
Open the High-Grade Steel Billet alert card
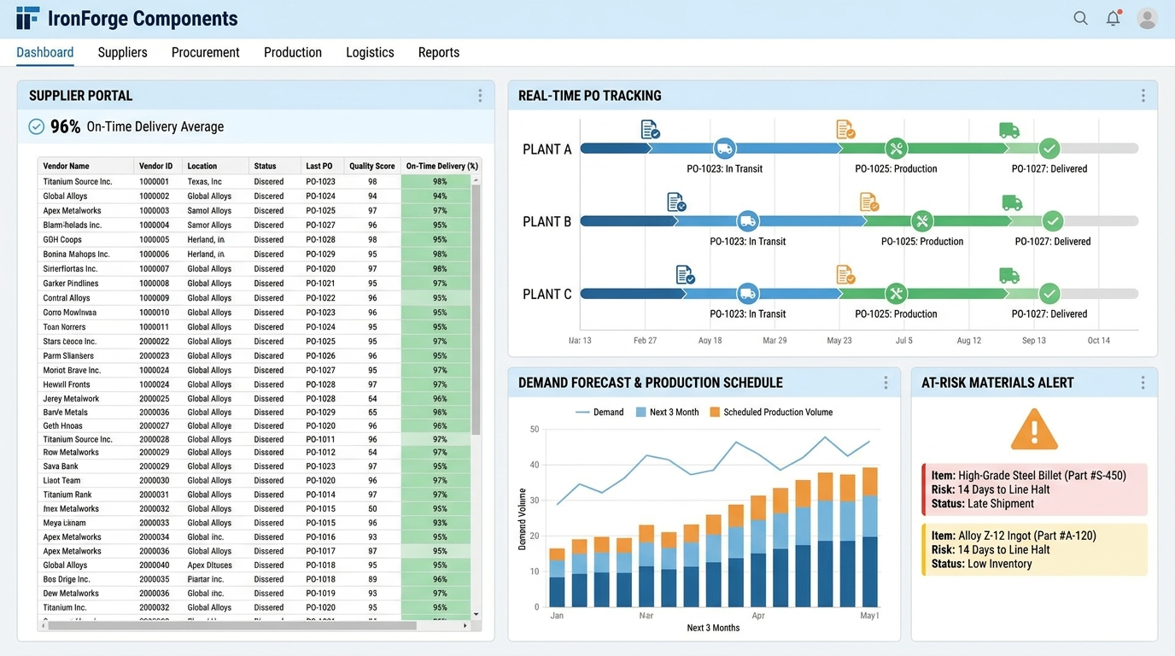tap(1035, 489)
